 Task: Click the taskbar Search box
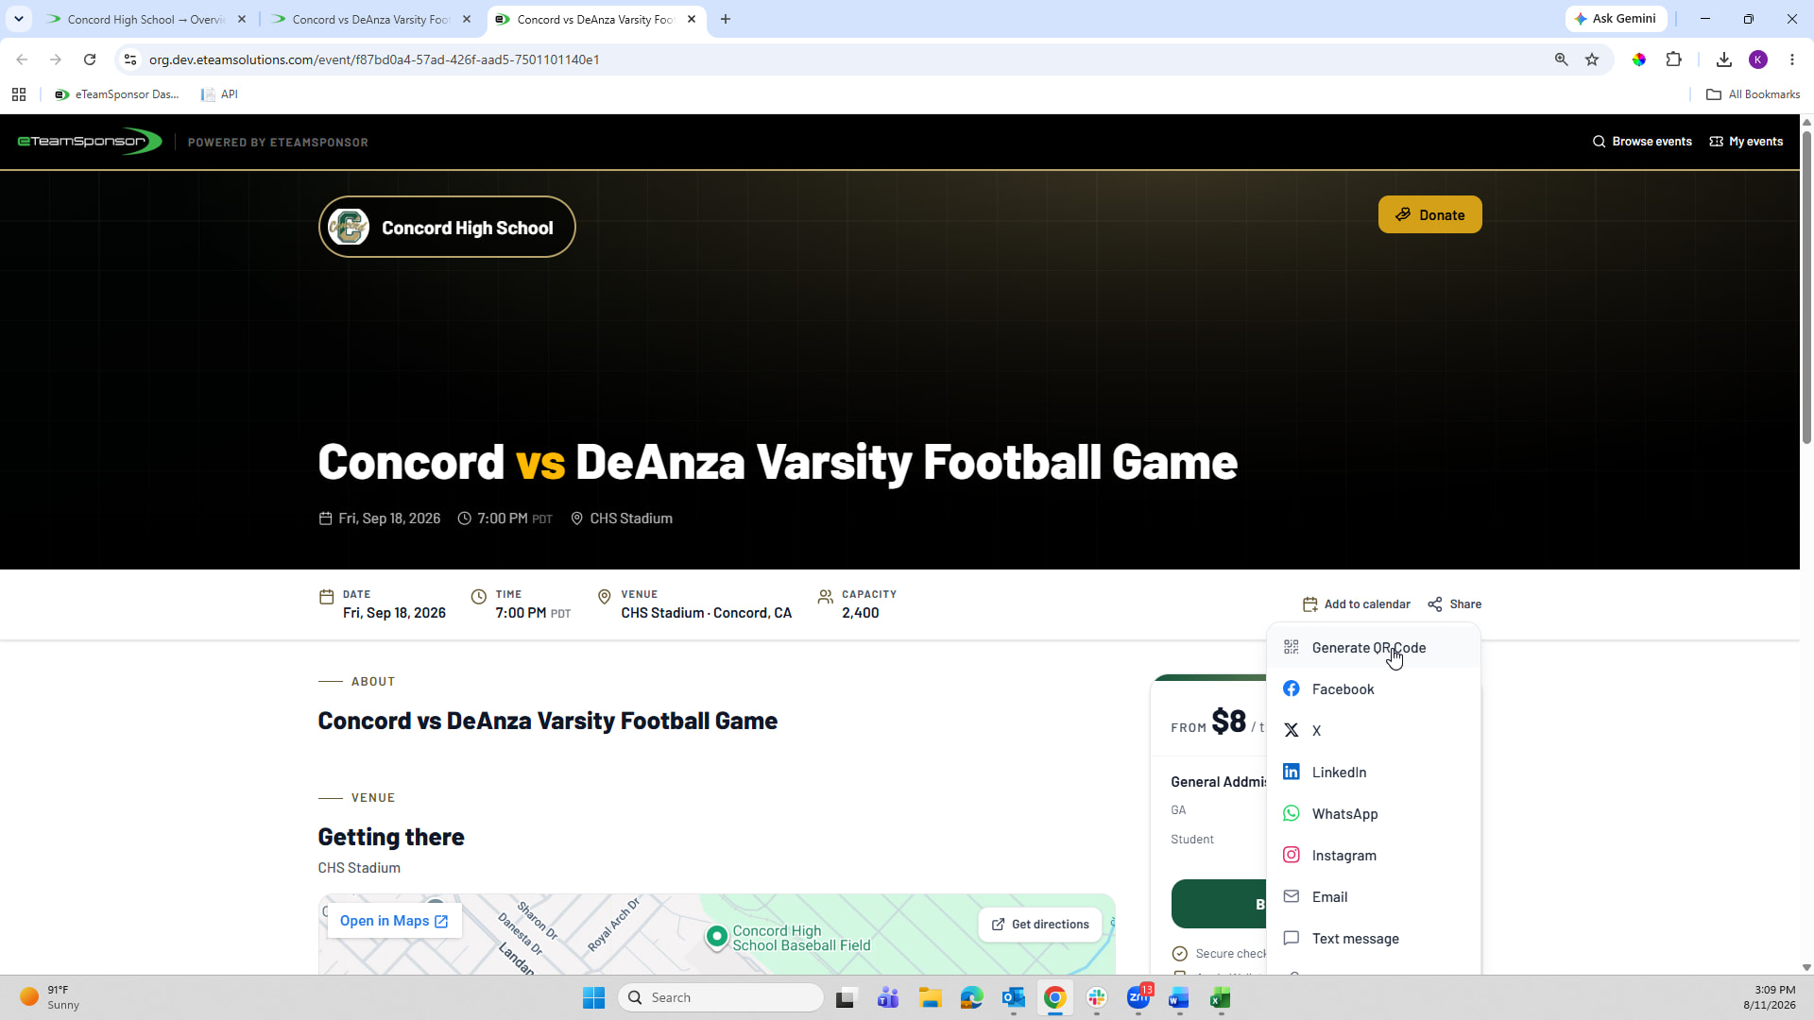click(x=721, y=997)
